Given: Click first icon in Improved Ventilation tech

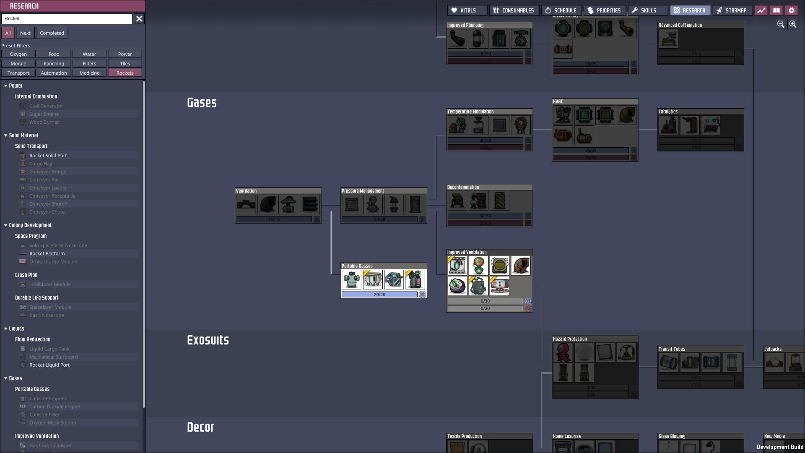Looking at the screenshot, I should [x=457, y=266].
